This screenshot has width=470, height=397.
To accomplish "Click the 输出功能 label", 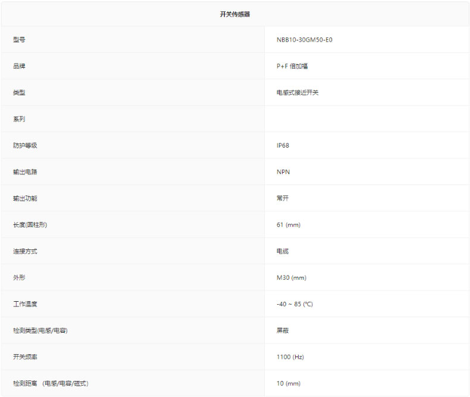I will click(x=25, y=198).
